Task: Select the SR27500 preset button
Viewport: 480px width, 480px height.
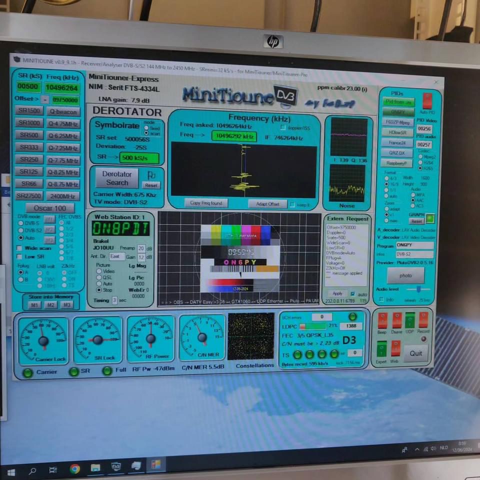Action: tap(29, 195)
